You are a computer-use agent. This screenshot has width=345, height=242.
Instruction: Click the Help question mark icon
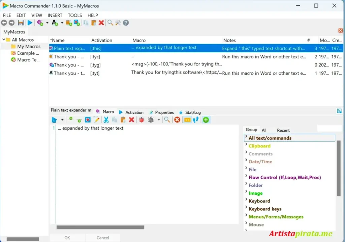point(125,23)
